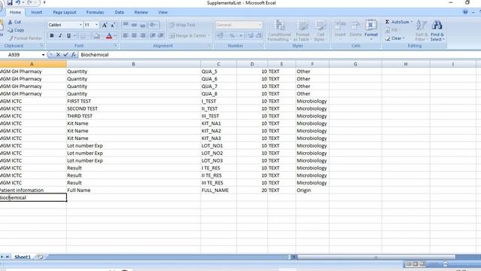The width and height of the screenshot is (481, 271).
Task: Click the formula bar text Biochemical
Action: pyautogui.click(x=95, y=55)
